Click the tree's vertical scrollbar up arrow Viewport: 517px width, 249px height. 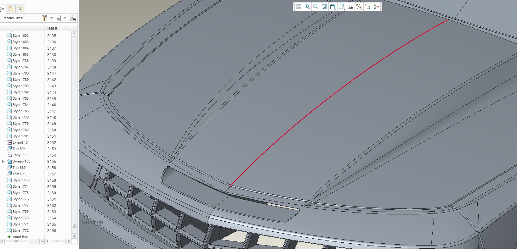tap(74, 34)
